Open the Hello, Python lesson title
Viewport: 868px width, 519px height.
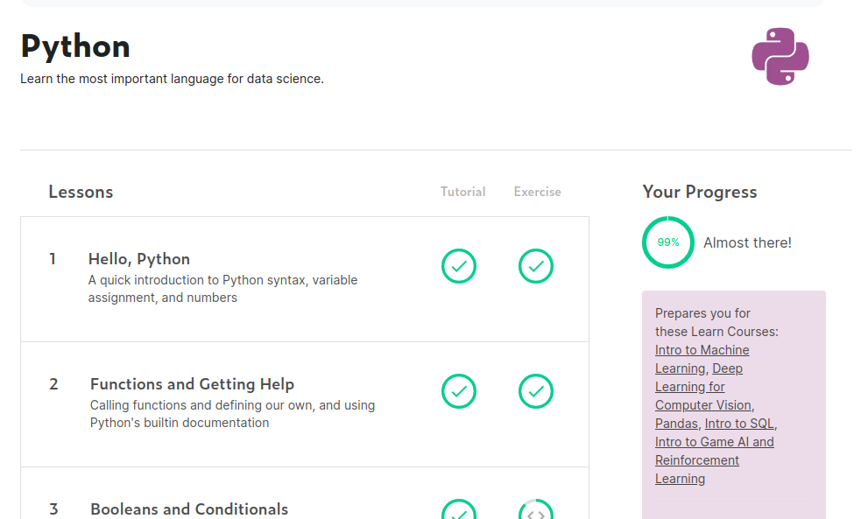click(139, 259)
